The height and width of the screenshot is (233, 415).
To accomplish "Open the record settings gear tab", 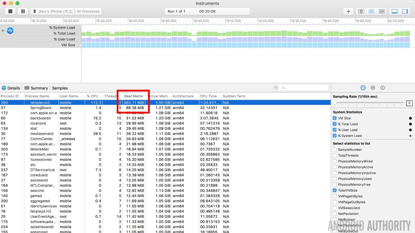I will click(x=373, y=88).
